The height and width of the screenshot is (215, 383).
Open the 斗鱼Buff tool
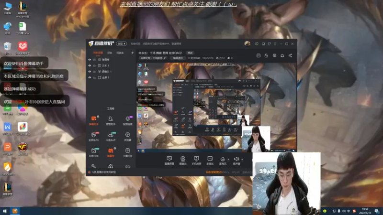tap(111, 137)
